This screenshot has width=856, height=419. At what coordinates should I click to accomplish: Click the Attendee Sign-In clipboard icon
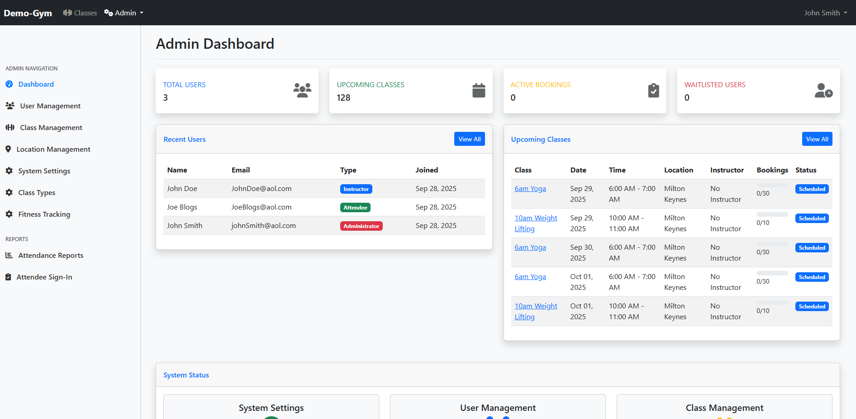(8, 276)
